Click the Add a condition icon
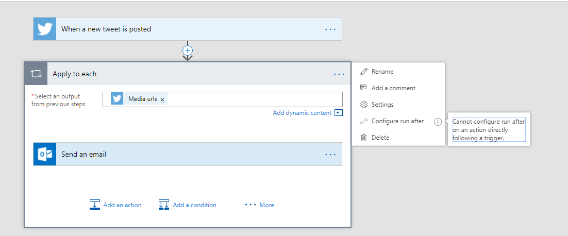Viewport: 568px width, 236px height. (x=164, y=205)
